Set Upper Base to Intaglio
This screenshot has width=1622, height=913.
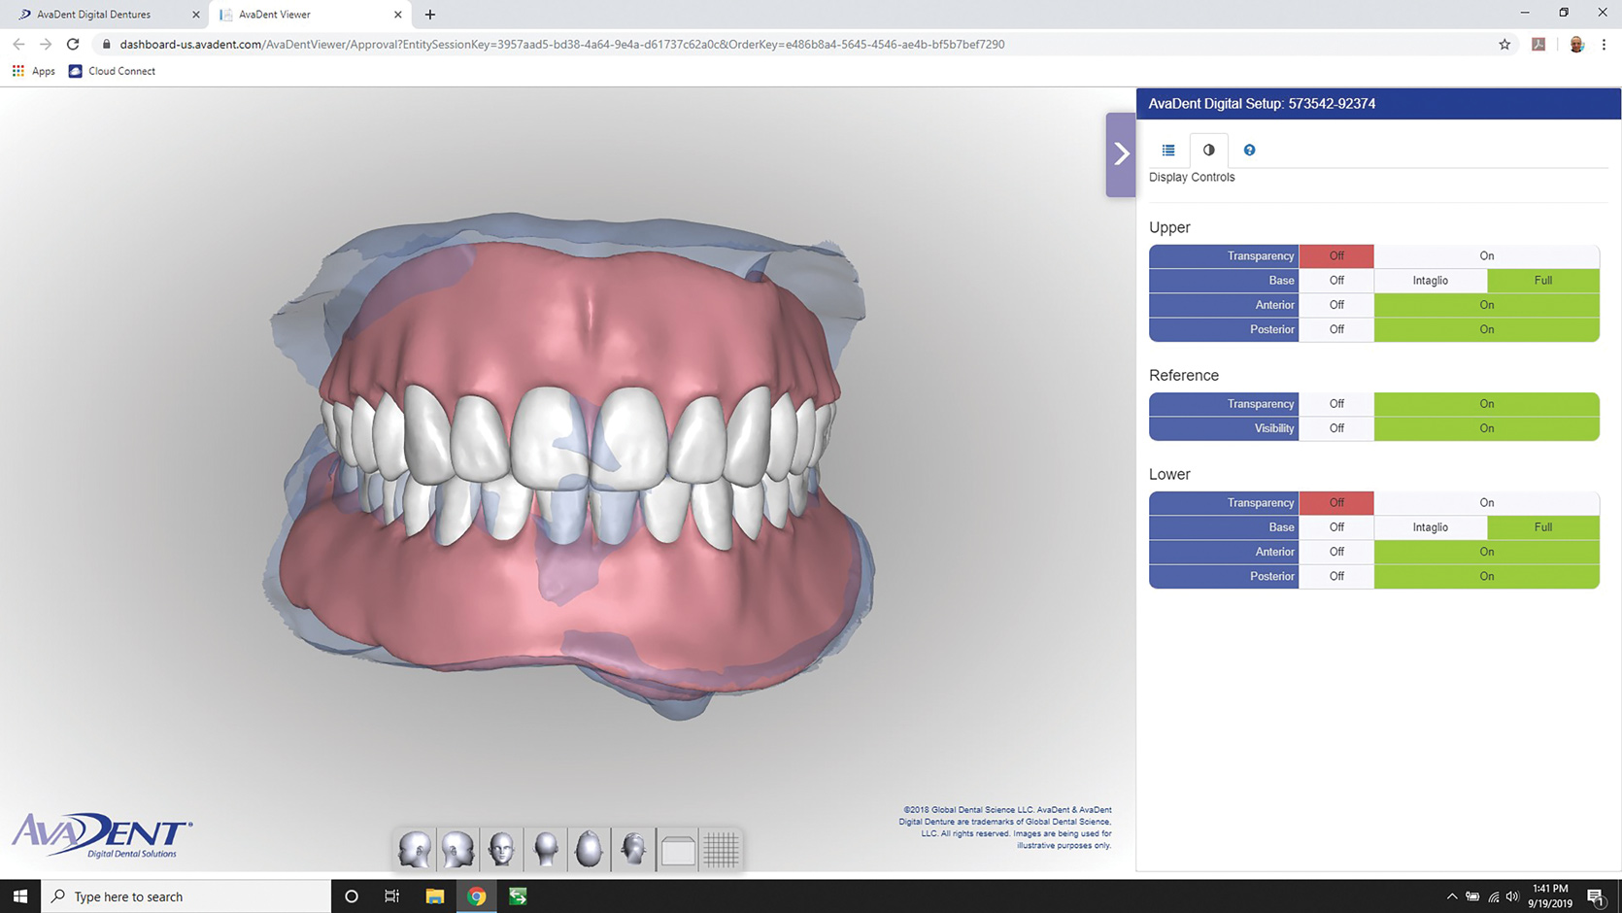coord(1430,281)
